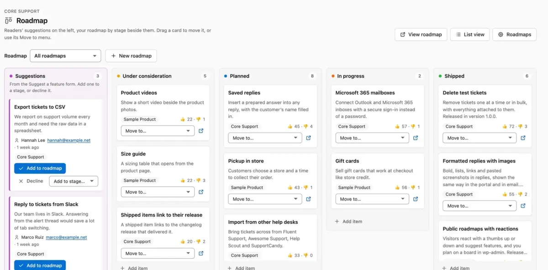Open Move to dropdown on Size guide
The image size is (548, 270).
tap(158, 192)
